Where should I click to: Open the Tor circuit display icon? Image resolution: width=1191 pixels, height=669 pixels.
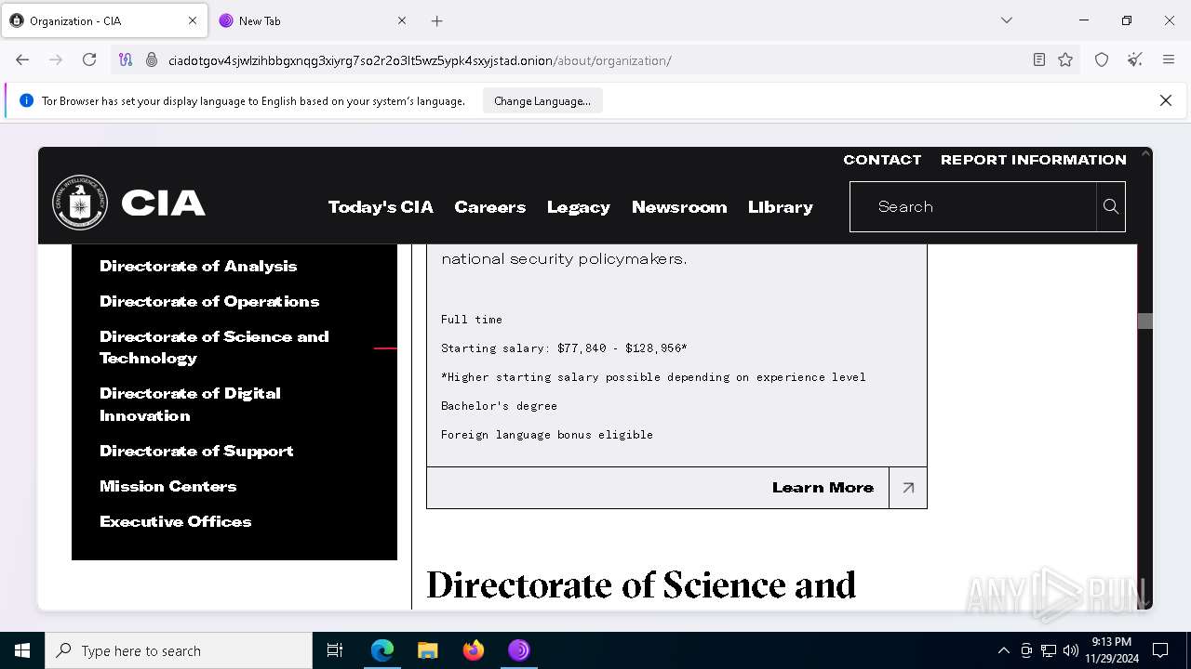pos(126,59)
